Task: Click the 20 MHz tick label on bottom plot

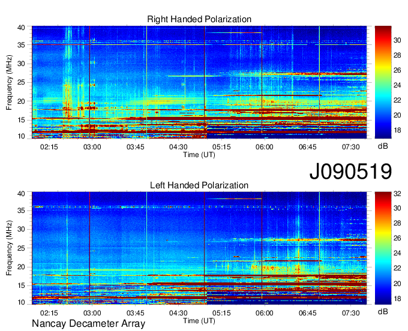Action: [21, 267]
